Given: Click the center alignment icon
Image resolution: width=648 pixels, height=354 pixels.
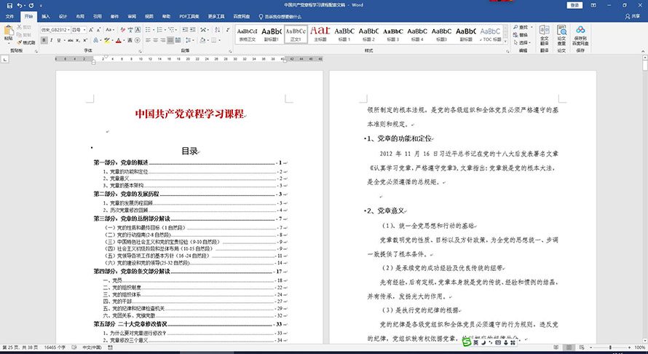Looking at the screenshot, I should click(x=155, y=40).
